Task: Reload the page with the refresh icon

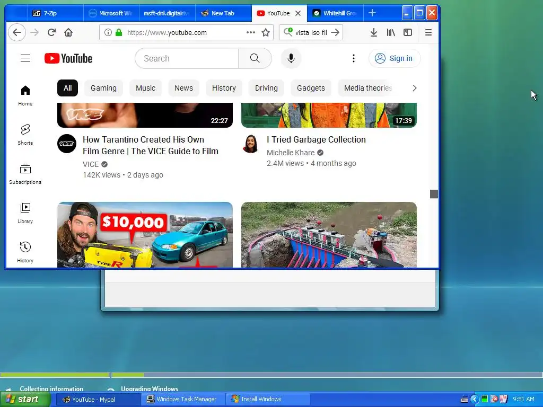Action: point(51,32)
